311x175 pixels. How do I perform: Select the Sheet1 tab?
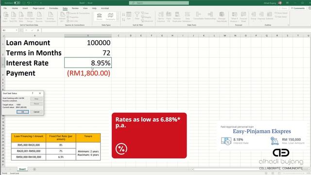22,169
